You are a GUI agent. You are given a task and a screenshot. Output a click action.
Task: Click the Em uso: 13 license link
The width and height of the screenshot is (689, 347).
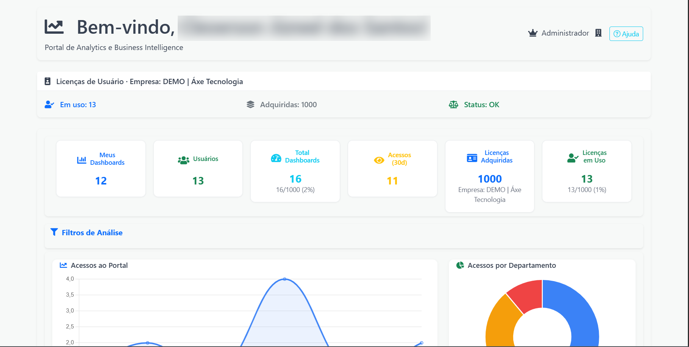click(78, 105)
